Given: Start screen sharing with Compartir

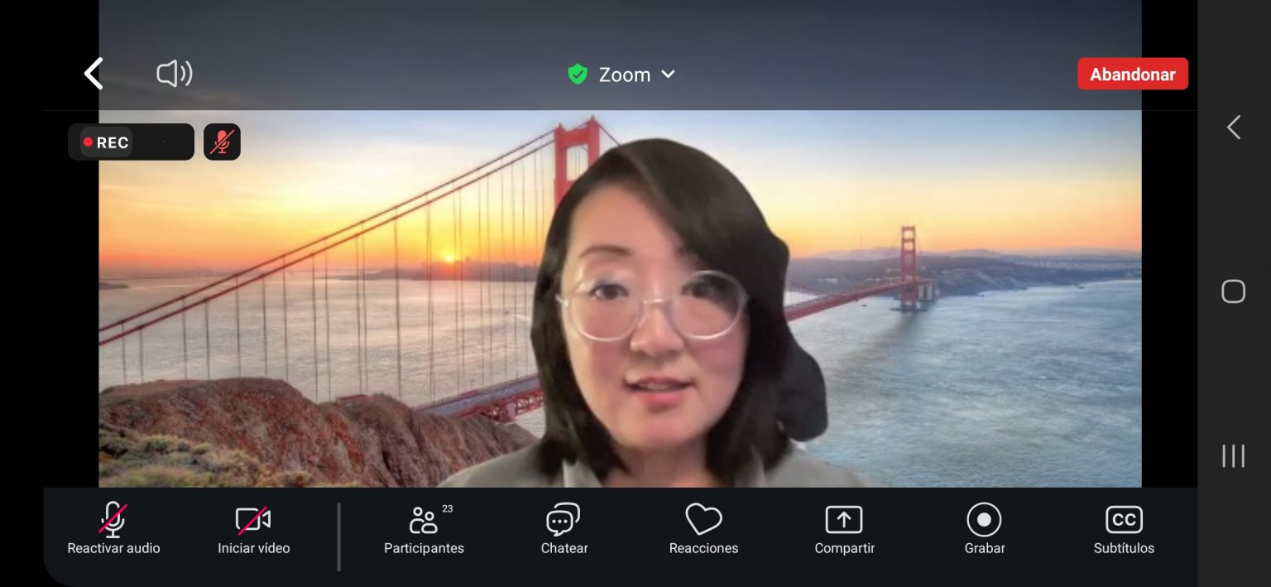Looking at the screenshot, I should [844, 530].
